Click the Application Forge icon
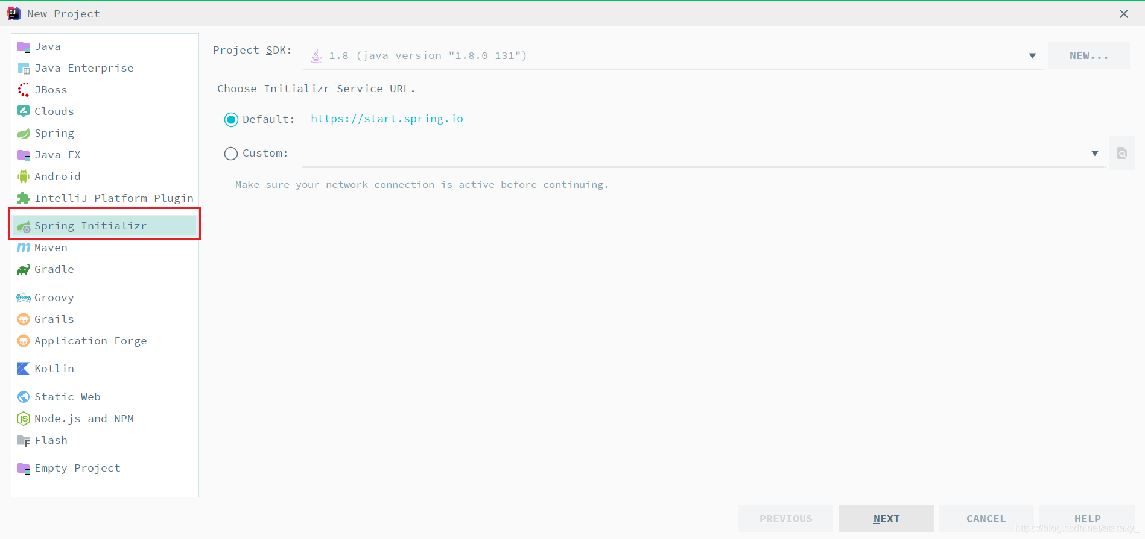 click(24, 341)
